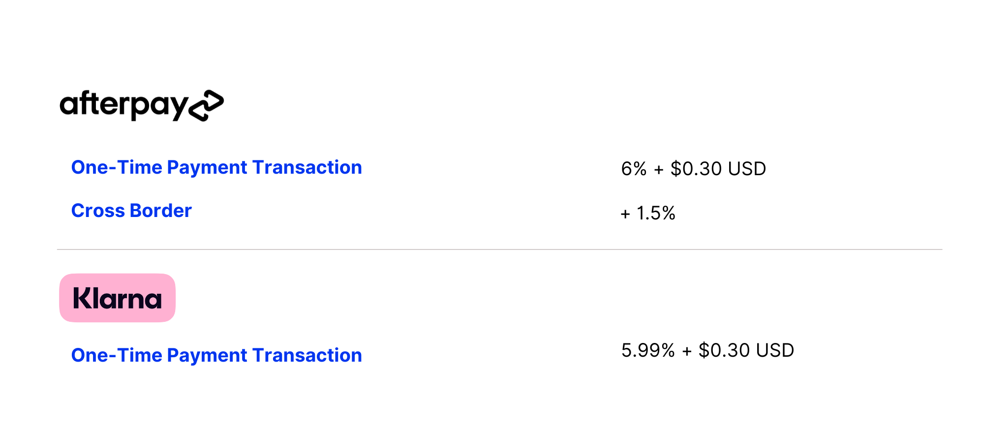Open Klarna One-Time Payment Transaction link
The width and height of the screenshot is (981, 433).
(216, 355)
